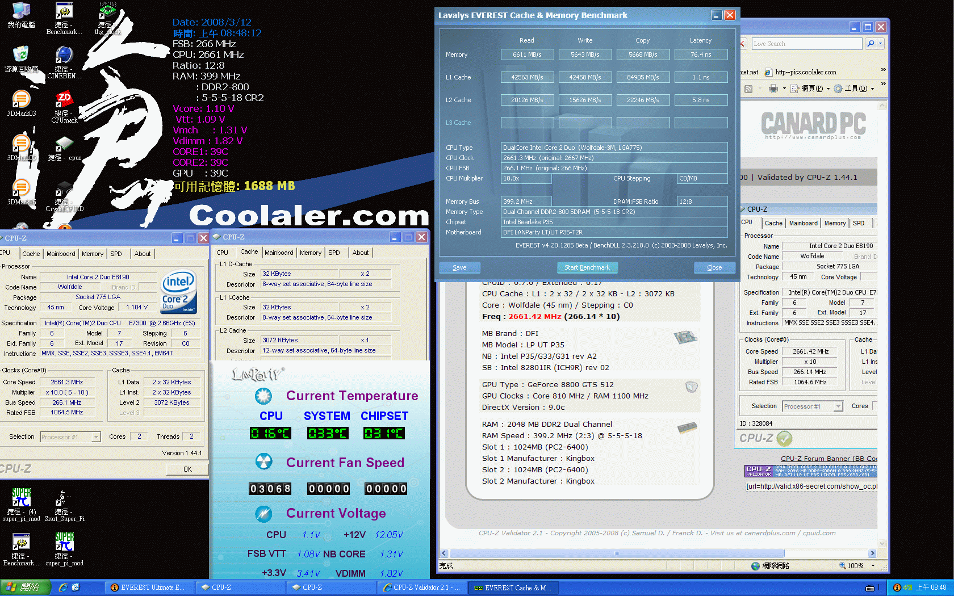The height and width of the screenshot is (596, 954).
Task: Click the RSS feeds icon in the IE toolbar
Action: [x=748, y=89]
